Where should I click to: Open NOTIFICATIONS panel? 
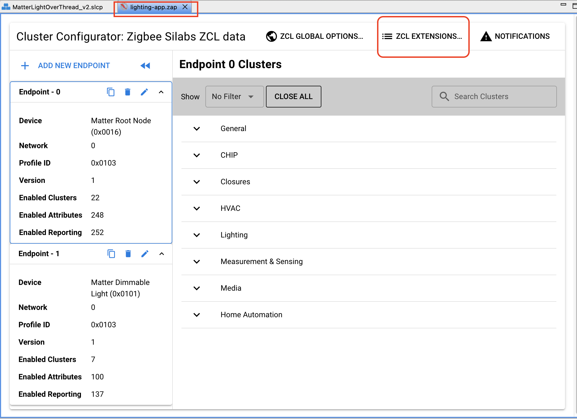tap(515, 36)
